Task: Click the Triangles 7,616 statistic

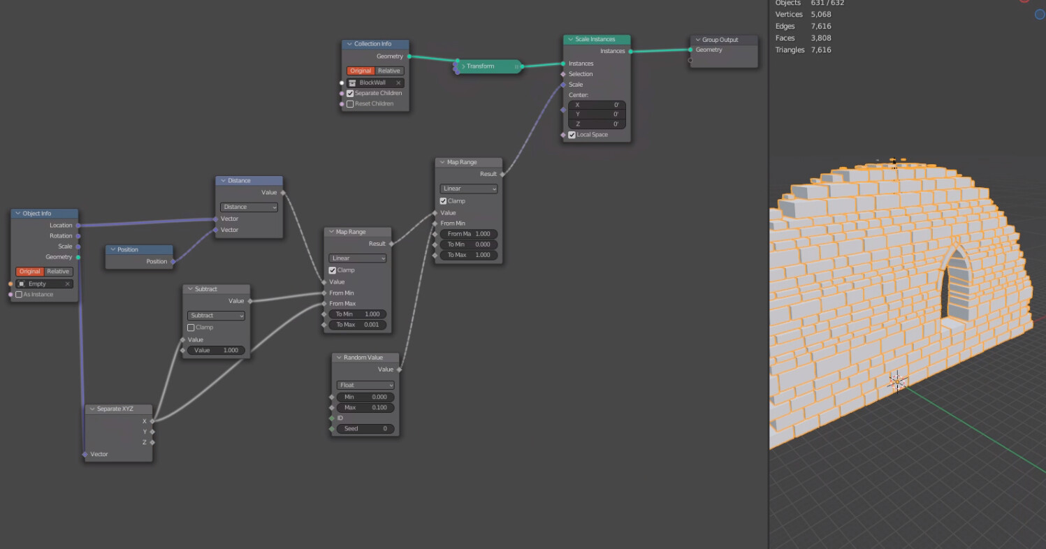Action: [803, 50]
